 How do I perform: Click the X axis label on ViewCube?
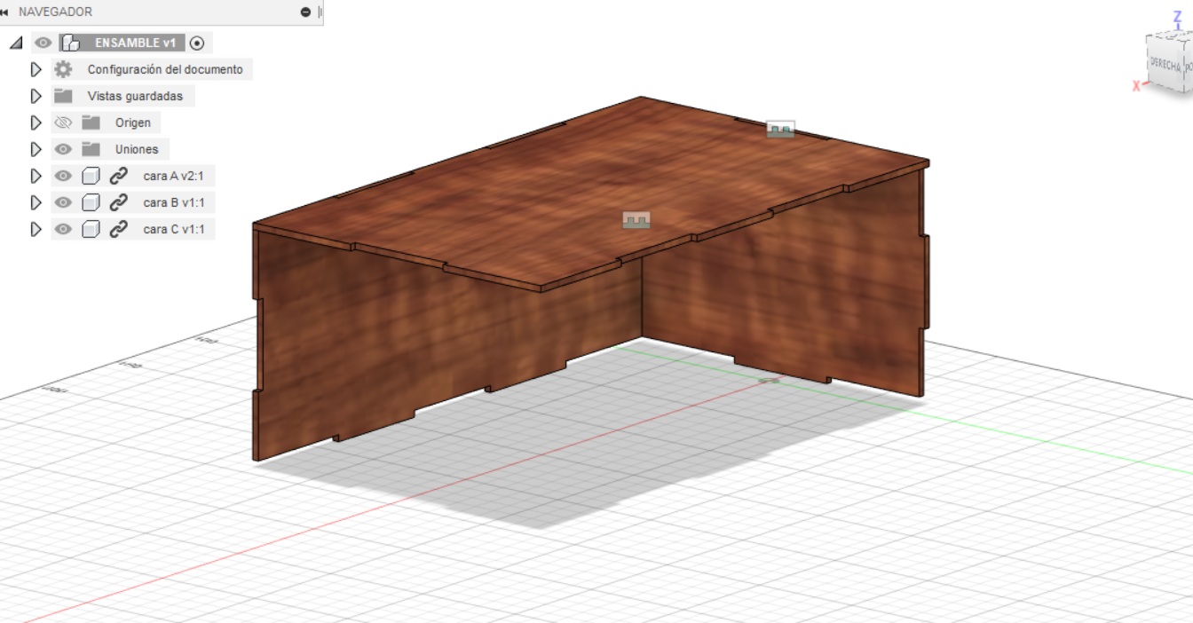pos(1135,86)
